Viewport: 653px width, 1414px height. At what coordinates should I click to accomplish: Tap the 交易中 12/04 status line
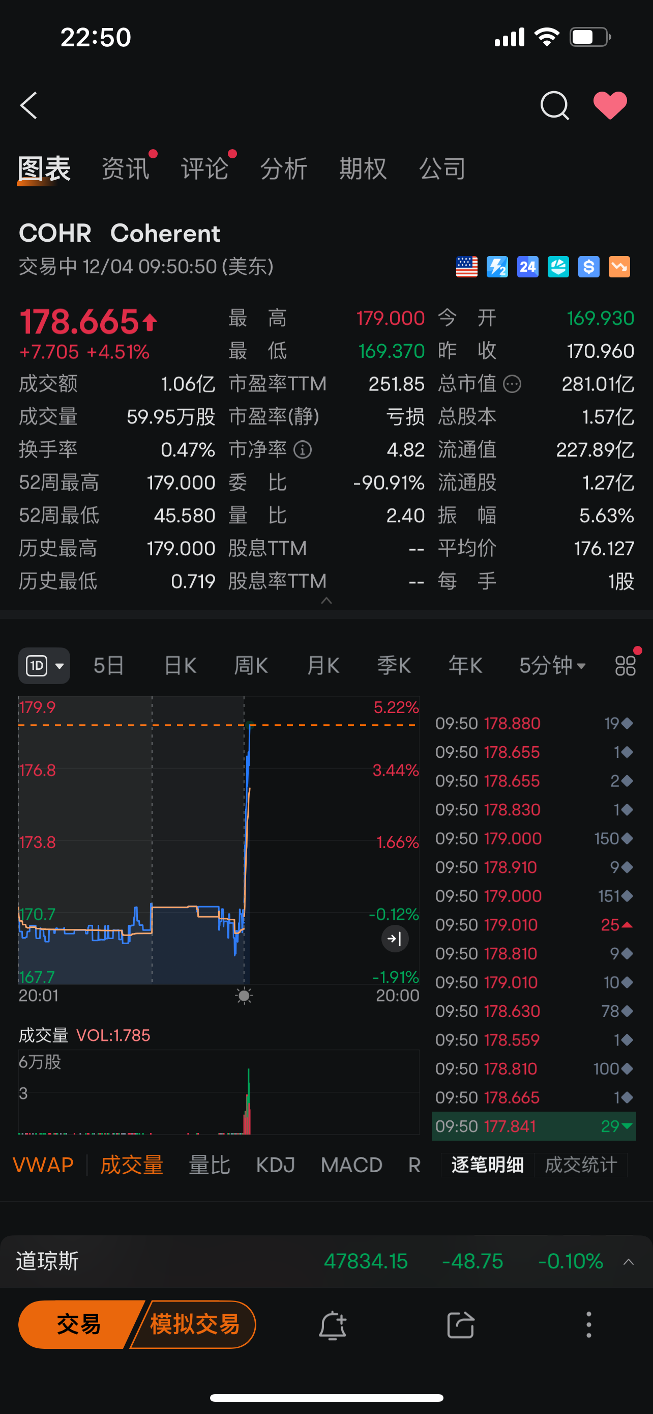coord(146,267)
